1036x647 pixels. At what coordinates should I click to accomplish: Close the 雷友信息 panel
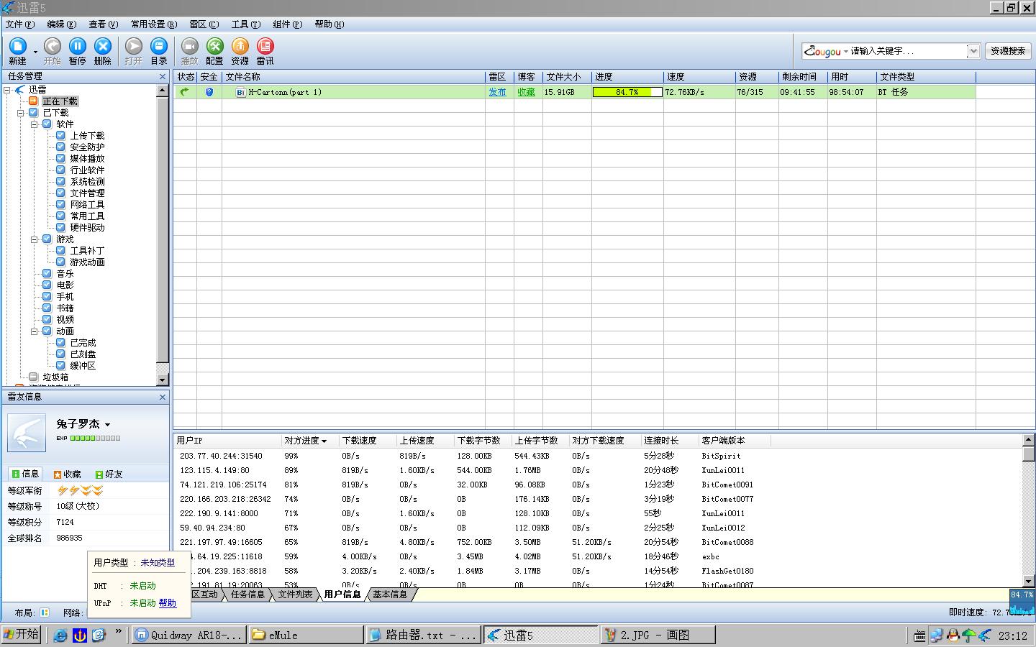point(163,397)
